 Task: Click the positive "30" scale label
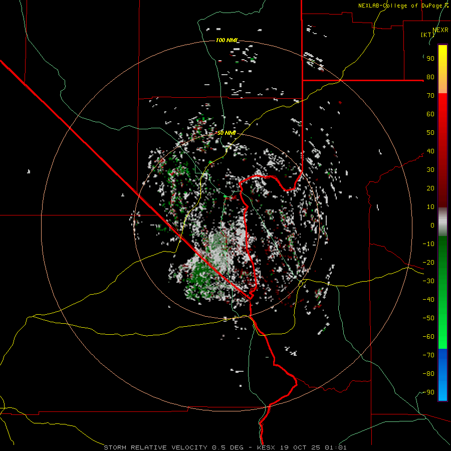(x=430, y=170)
